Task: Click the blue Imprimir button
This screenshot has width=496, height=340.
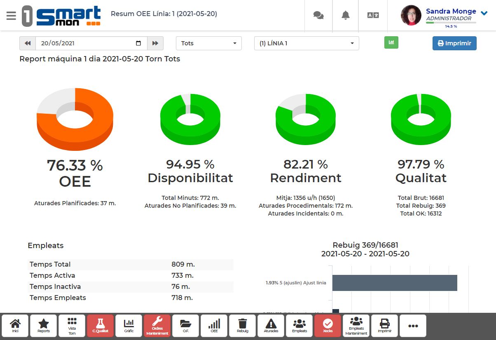Action: point(454,43)
